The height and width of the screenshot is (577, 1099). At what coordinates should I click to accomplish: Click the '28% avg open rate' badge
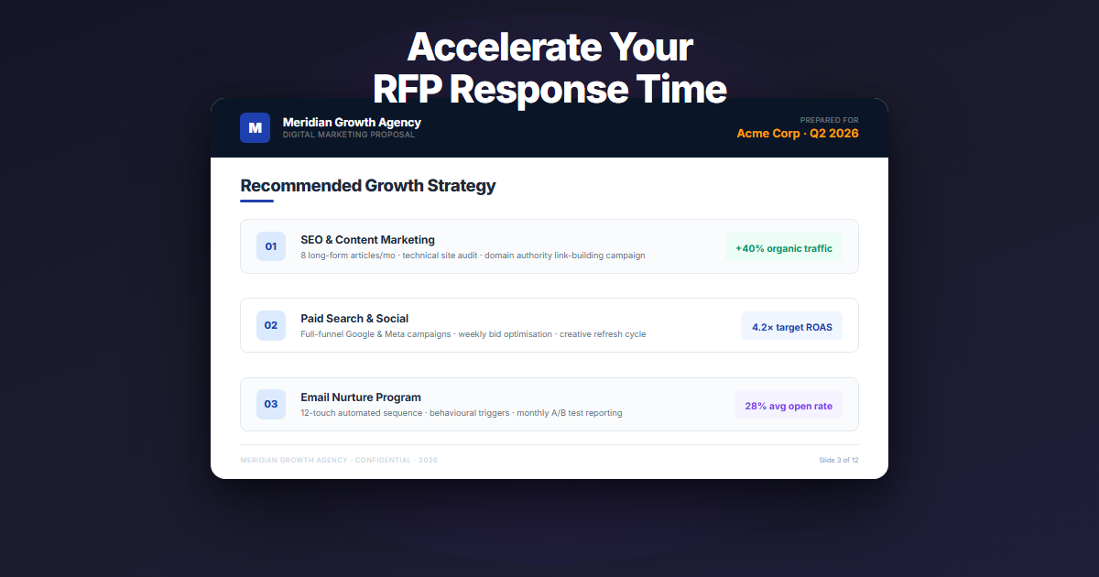pos(789,405)
